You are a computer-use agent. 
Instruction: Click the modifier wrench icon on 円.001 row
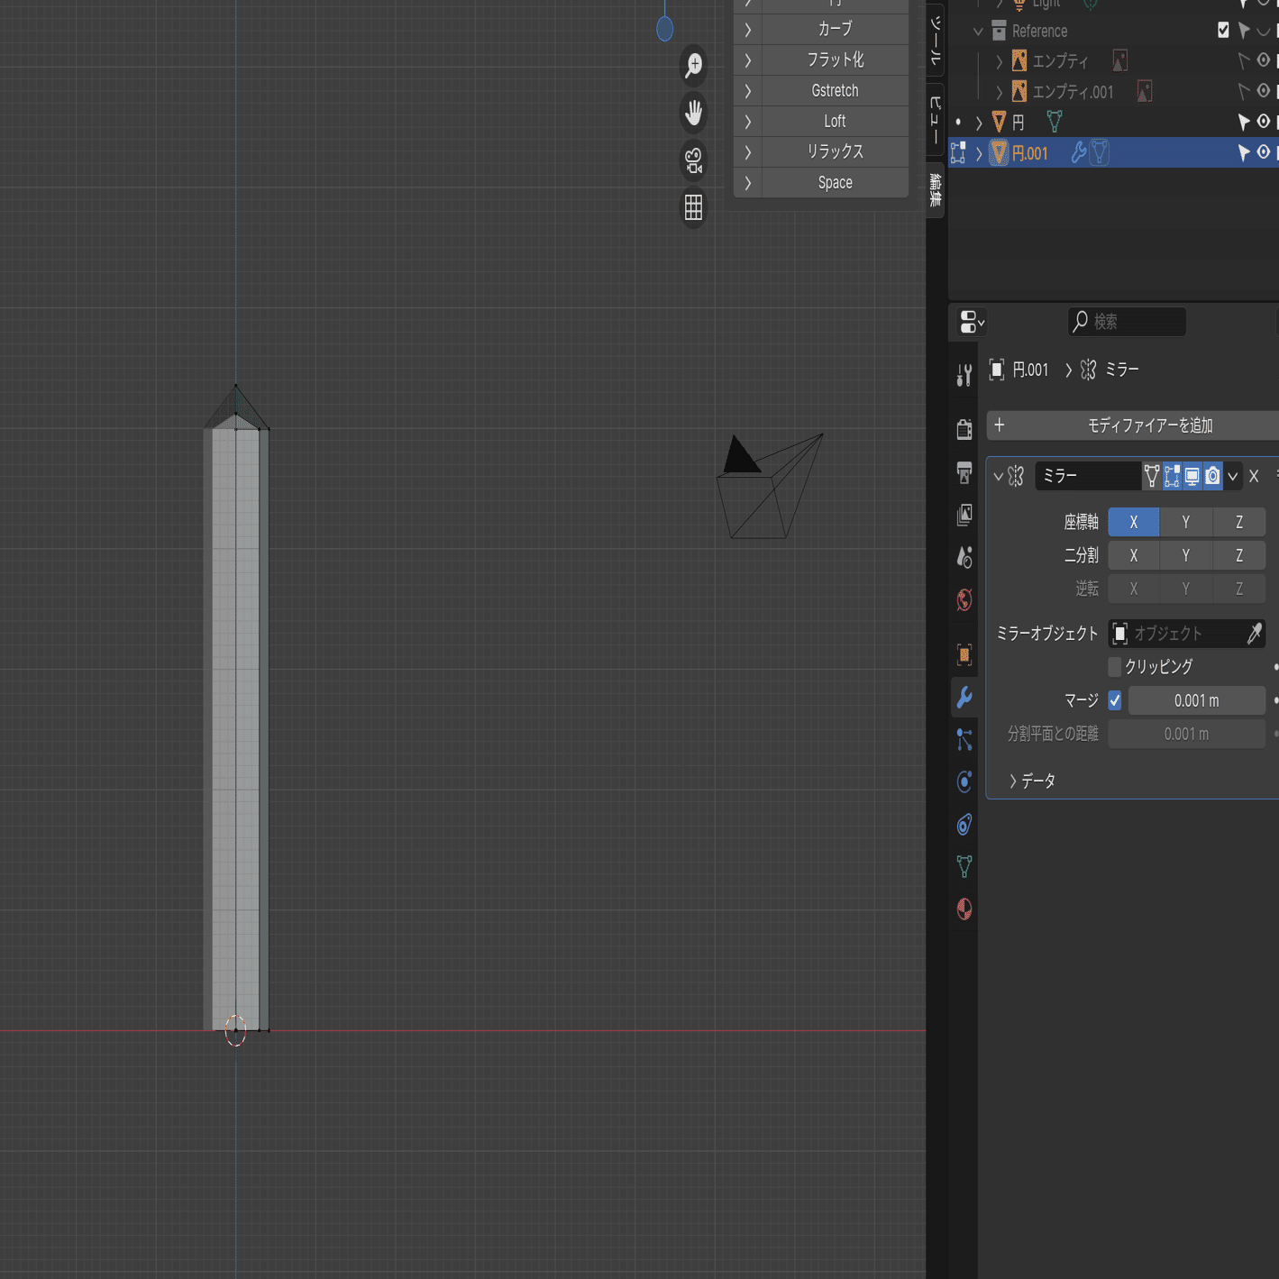click(x=1078, y=153)
